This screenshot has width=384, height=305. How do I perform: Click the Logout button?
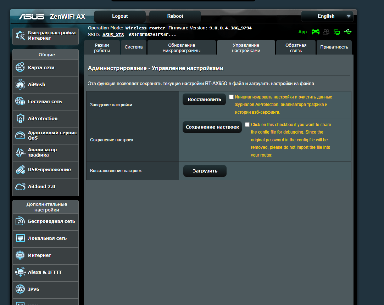tap(120, 16)
